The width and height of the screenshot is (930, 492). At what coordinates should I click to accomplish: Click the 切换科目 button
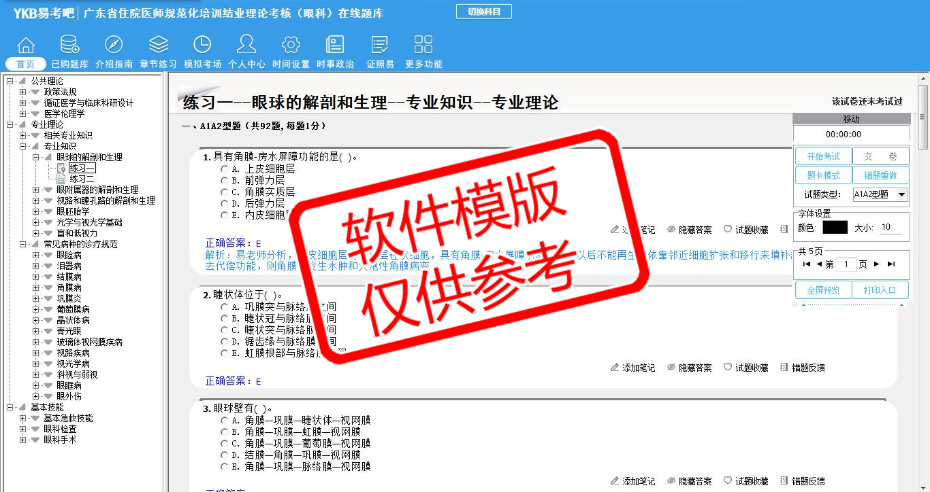[x=483, y=12]
